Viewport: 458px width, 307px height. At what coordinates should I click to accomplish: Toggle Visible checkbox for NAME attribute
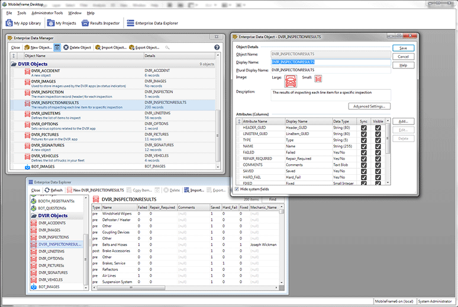[378, 146]
